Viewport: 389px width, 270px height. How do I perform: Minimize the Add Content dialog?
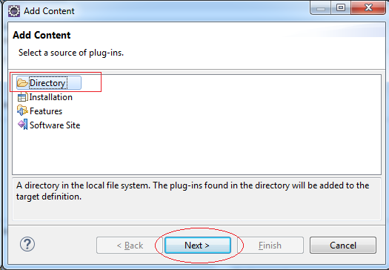(x=321, y=7)
